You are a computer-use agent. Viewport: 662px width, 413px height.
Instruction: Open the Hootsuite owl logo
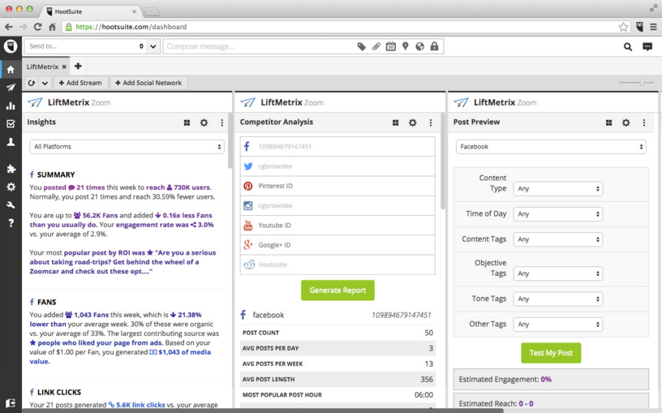coord(11,46)
